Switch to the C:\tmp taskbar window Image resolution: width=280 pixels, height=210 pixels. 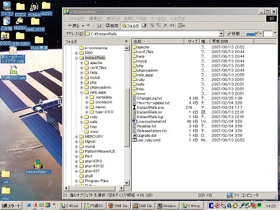192,206
